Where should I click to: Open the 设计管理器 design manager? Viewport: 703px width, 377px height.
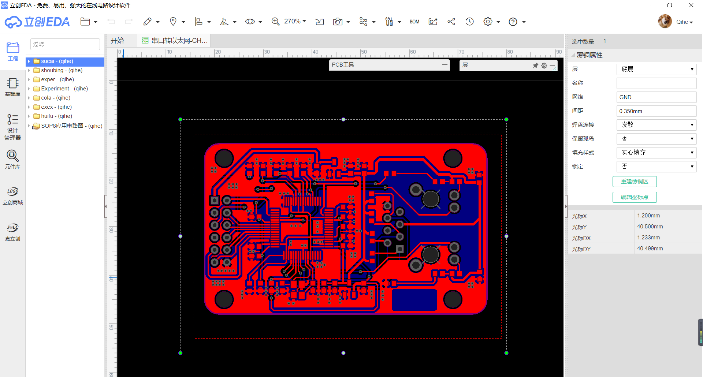pos(12,127)
